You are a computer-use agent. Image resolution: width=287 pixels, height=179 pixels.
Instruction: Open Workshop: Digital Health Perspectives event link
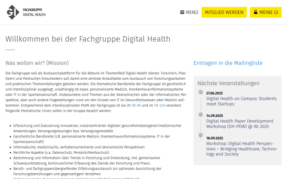point(242,148)
